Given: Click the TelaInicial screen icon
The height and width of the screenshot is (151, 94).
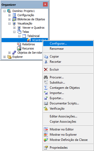Looking at the screenshot, I should coord(24,36).
